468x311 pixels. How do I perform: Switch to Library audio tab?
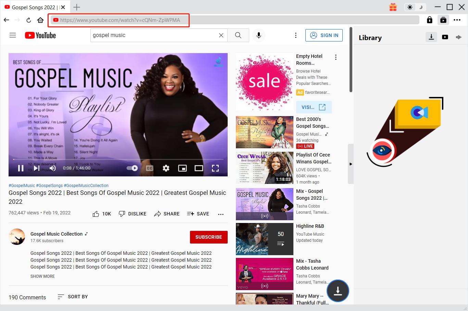click(459, 37)
